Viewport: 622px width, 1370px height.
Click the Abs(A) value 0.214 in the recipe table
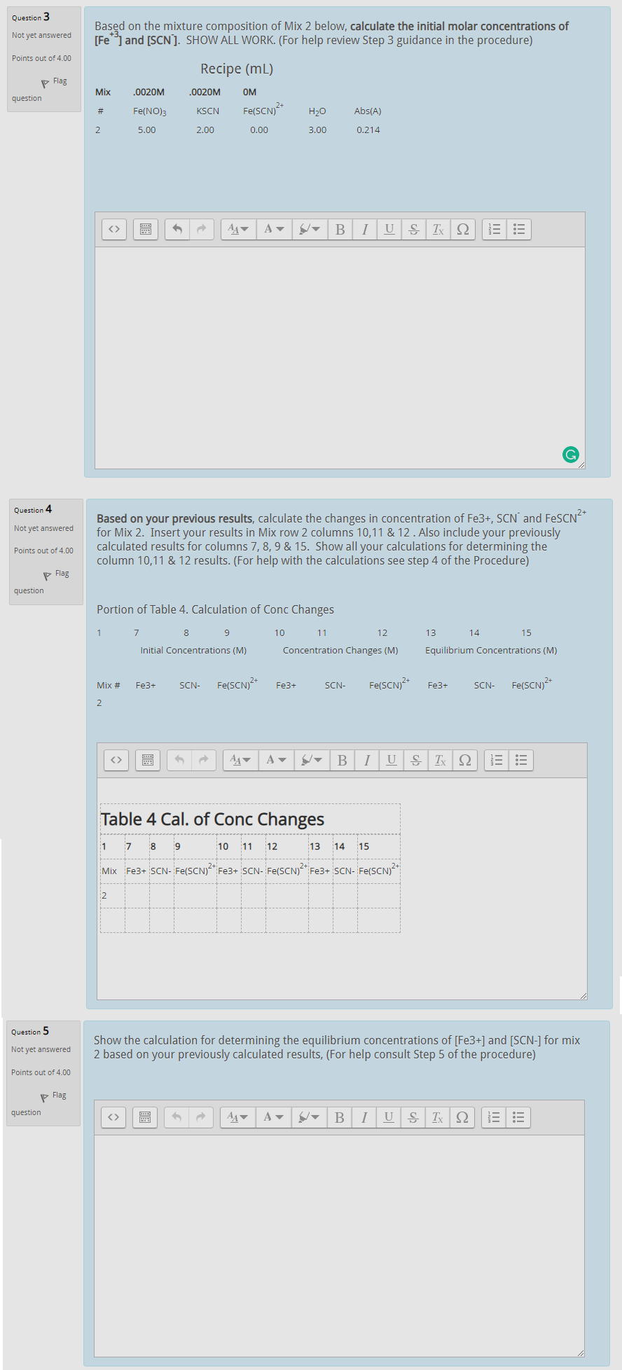(x=368, y=130)
